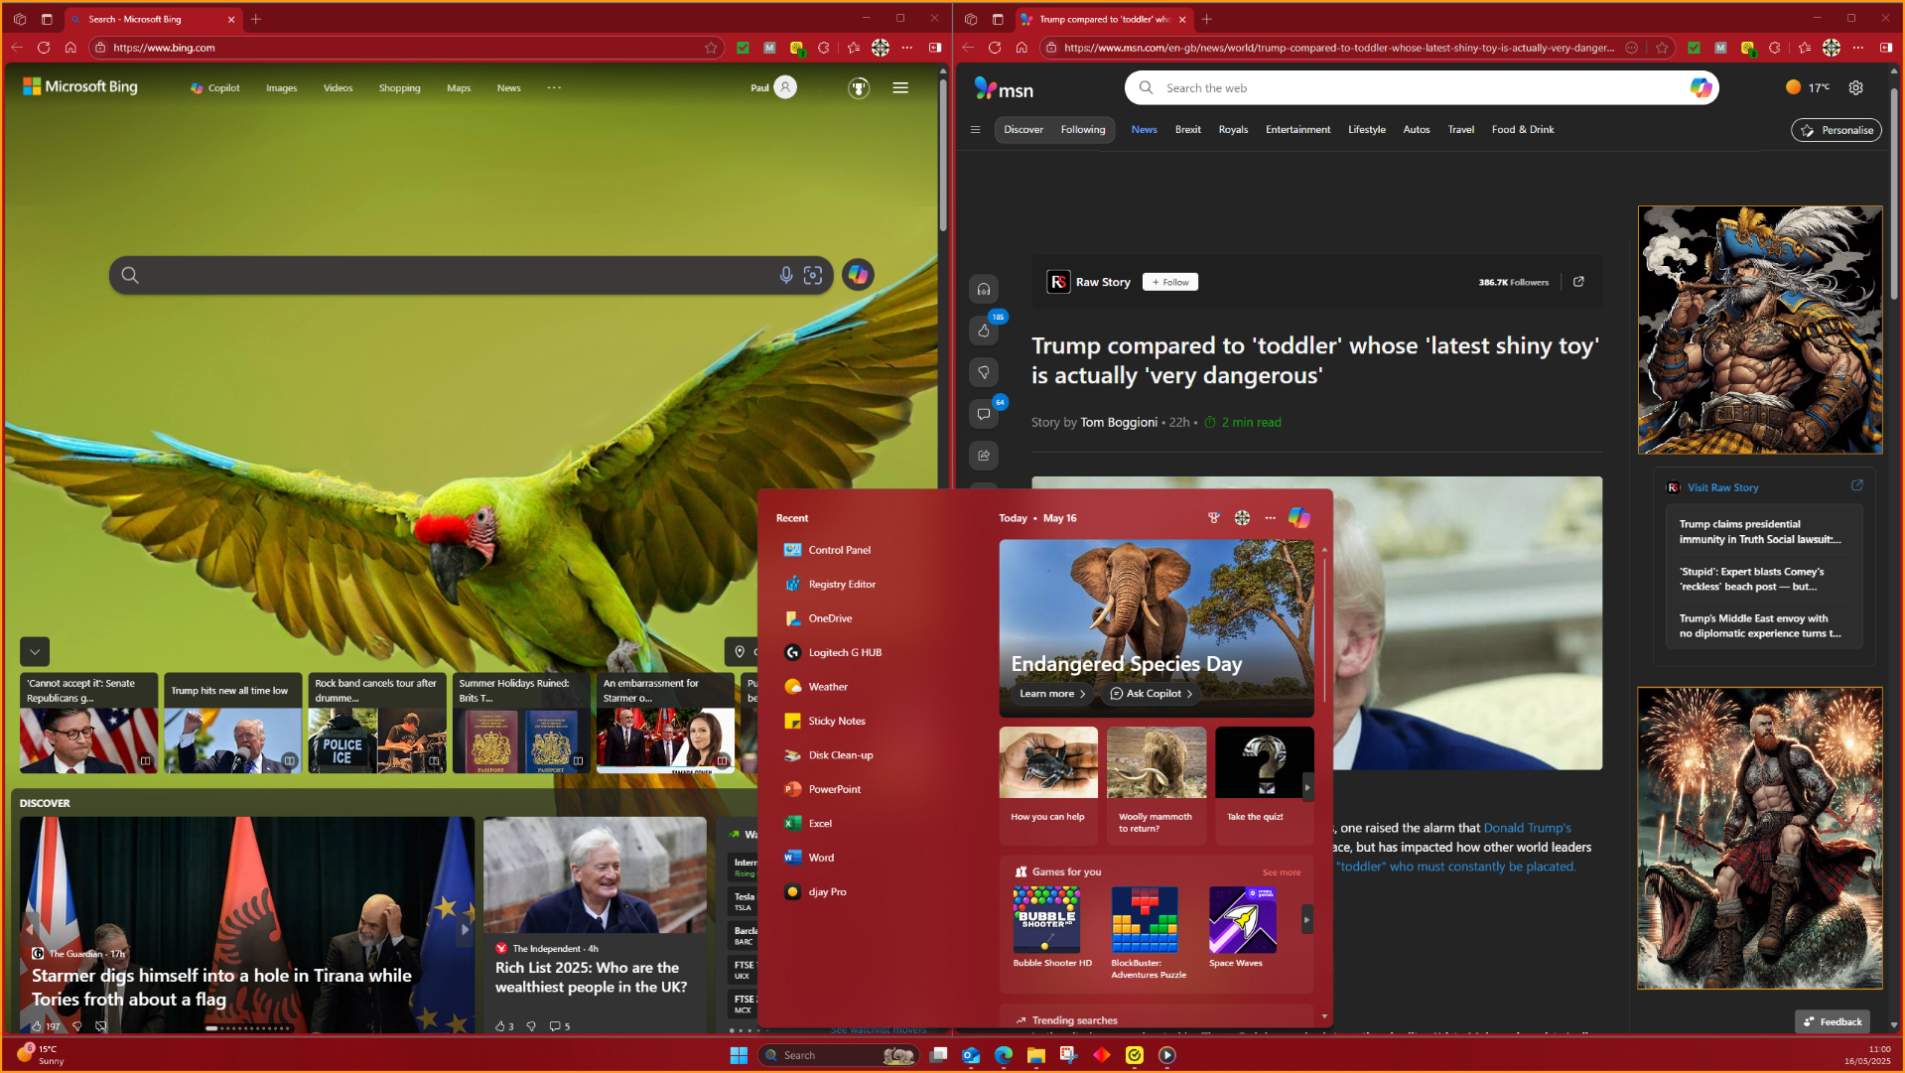Viewport: 1905px width, 1073px height.
Task: Show next games with the Games for you arrow
Action: [1306, 920]
